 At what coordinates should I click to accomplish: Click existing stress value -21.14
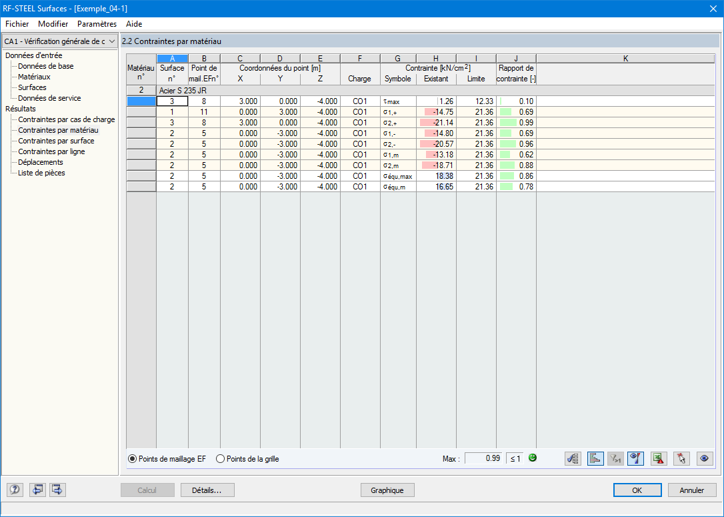pos(436,123)
